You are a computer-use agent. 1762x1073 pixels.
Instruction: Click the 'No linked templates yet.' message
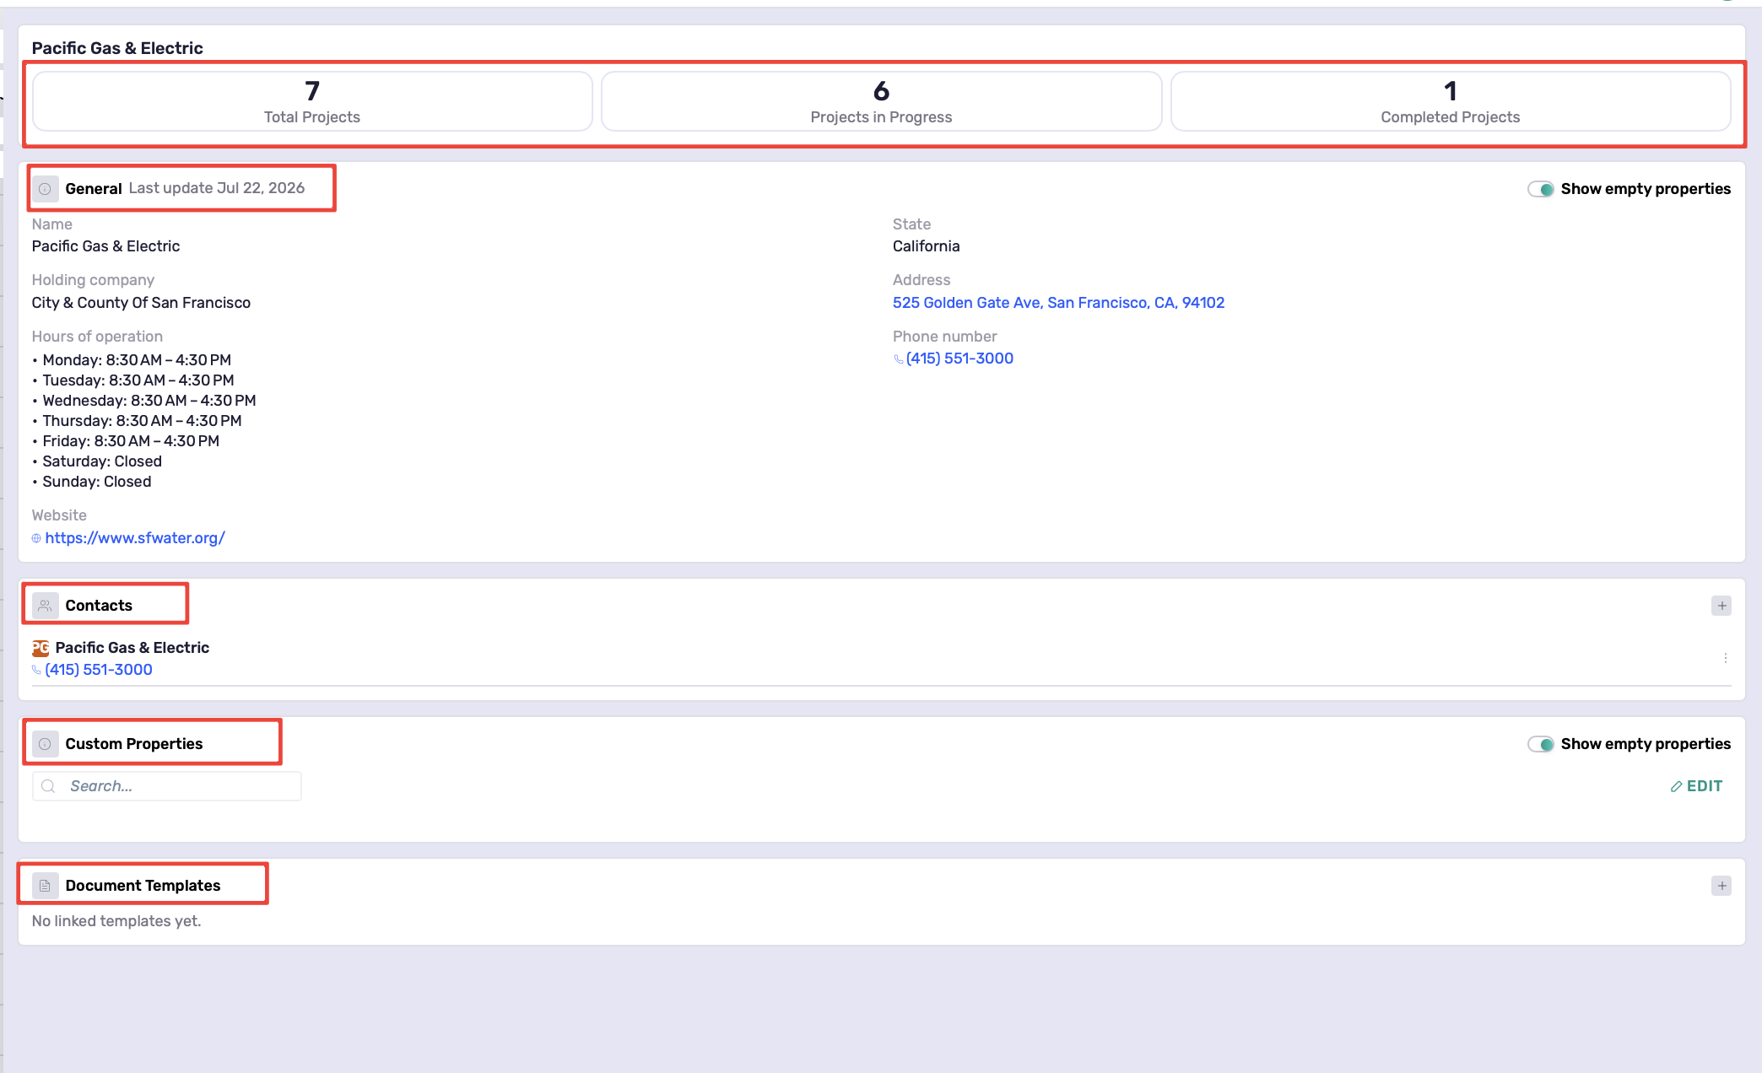[116, 921]
